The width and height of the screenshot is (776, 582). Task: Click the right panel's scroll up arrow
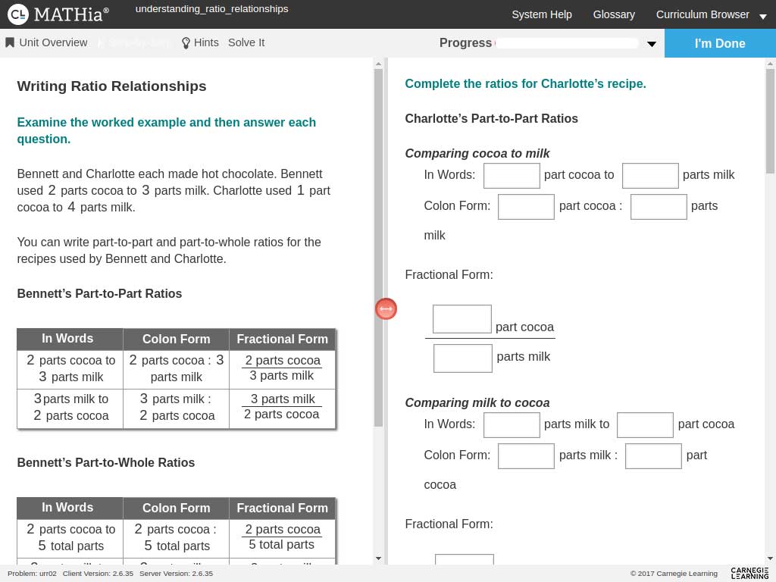point(770,64)
